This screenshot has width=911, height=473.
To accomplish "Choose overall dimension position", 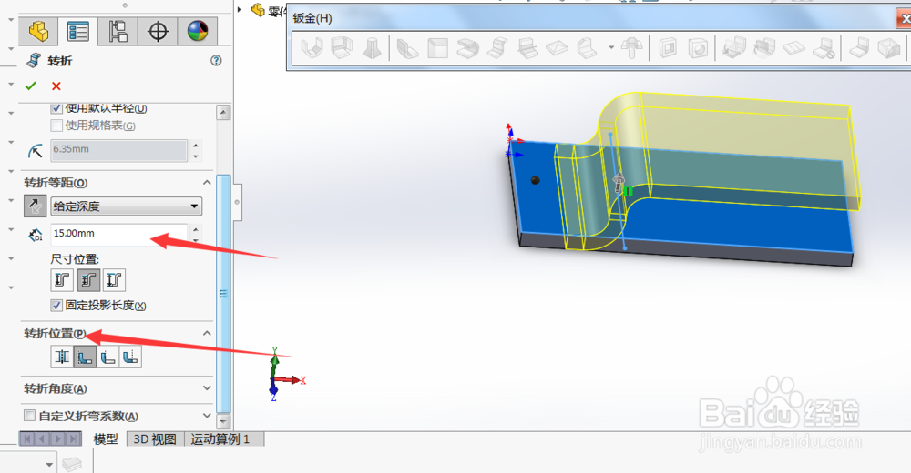I will [x=115, y=280].
